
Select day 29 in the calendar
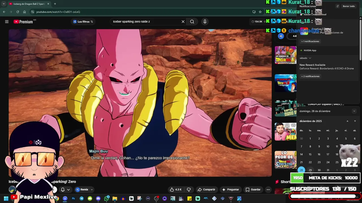pos(310,170)
